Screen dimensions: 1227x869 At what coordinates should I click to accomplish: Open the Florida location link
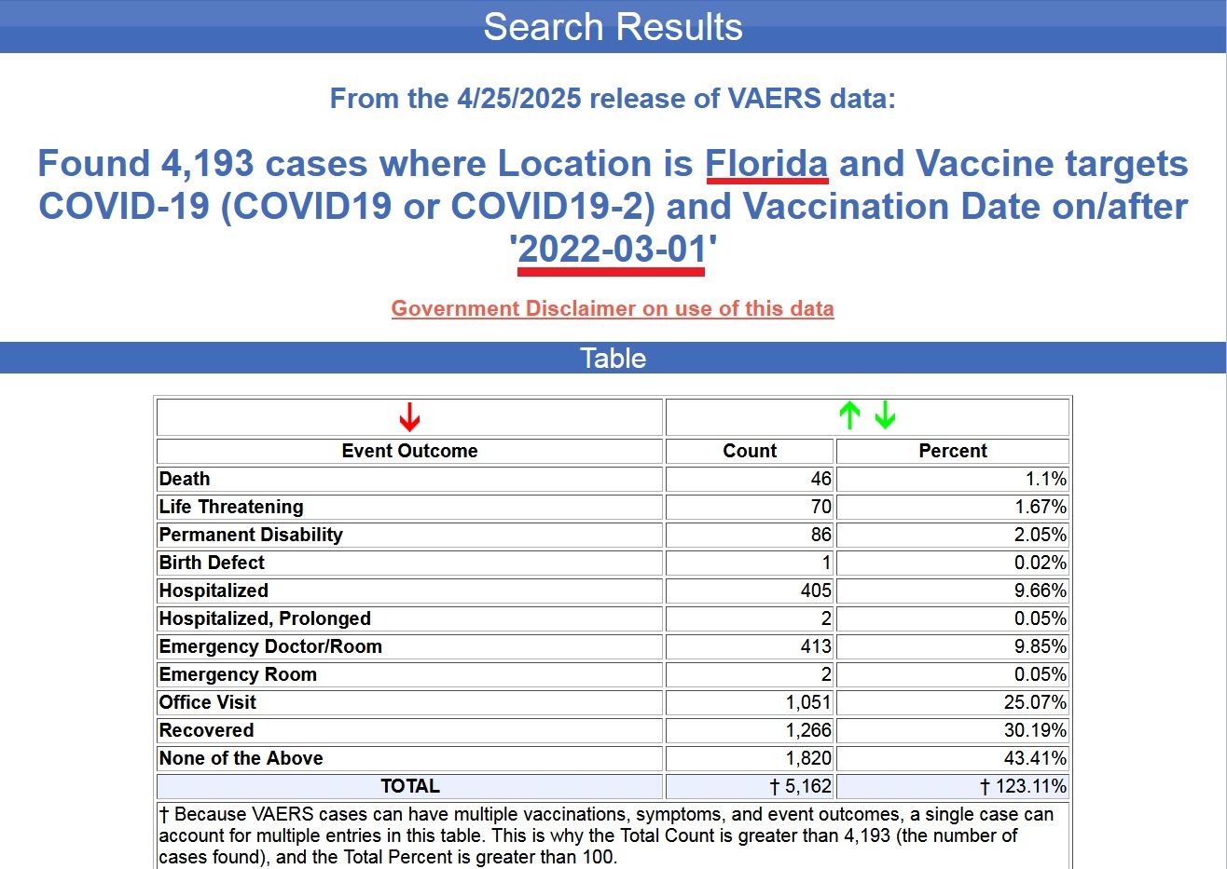766,164
